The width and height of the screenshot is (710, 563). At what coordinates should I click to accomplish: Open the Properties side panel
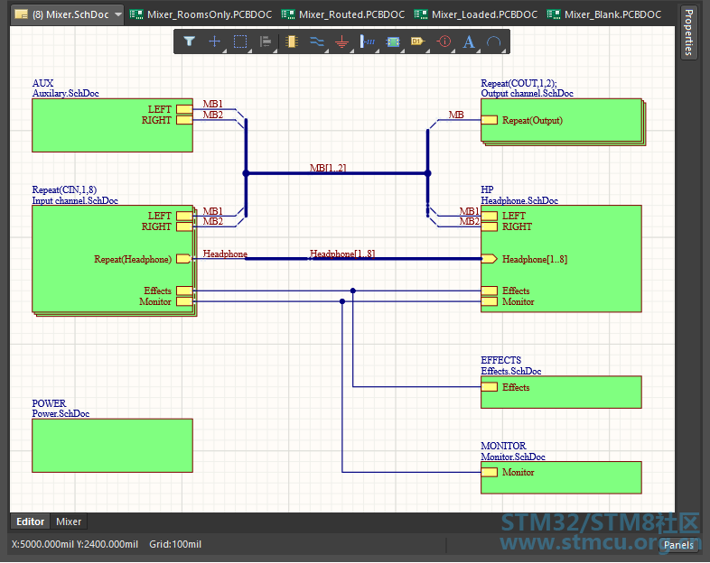point(688,32)
